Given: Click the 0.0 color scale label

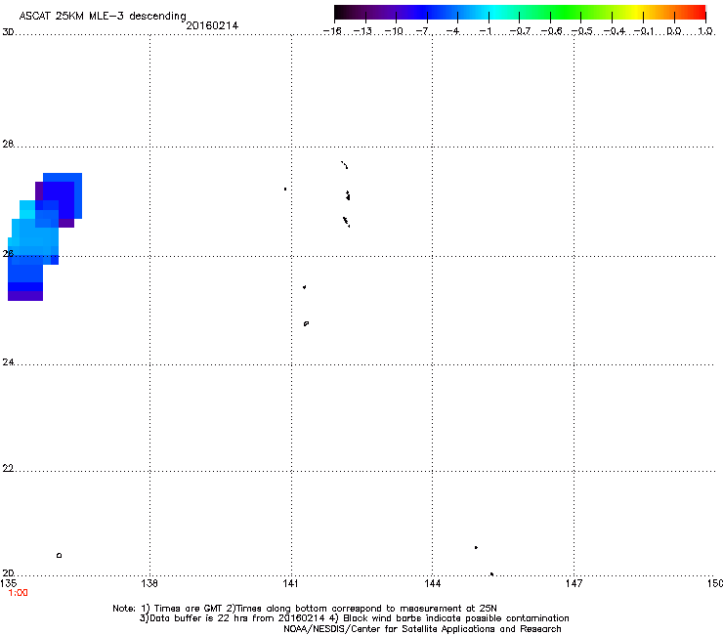Looking at the screenshot, I should tap(674, 31).
